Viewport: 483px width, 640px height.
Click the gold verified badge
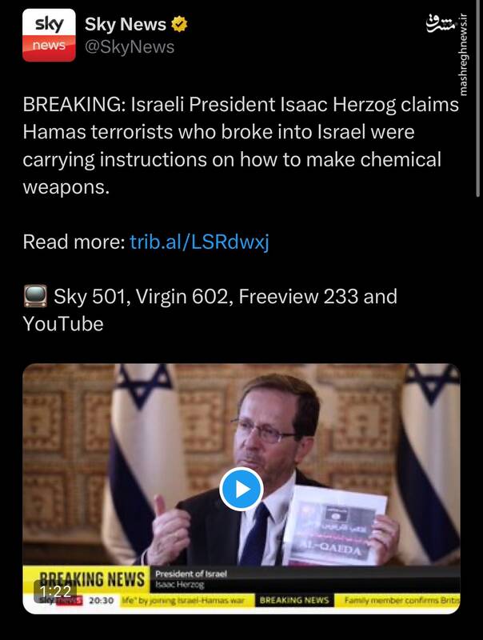tap(179, 24)
